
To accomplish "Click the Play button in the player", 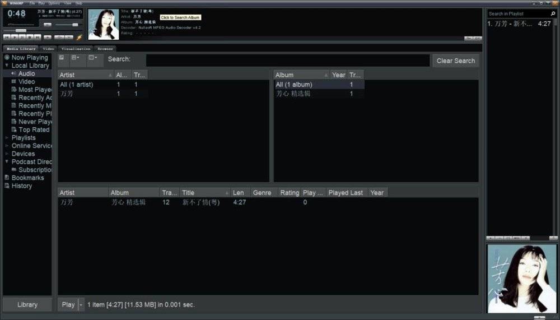I will [15, 37].
